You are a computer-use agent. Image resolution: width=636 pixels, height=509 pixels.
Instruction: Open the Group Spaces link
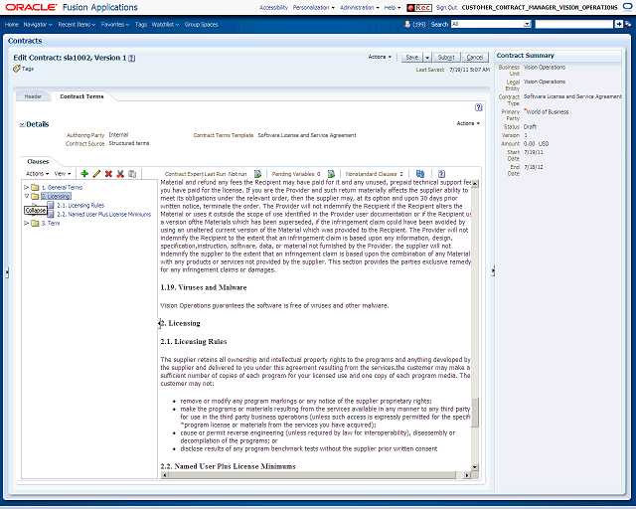(x=201, y=25)
